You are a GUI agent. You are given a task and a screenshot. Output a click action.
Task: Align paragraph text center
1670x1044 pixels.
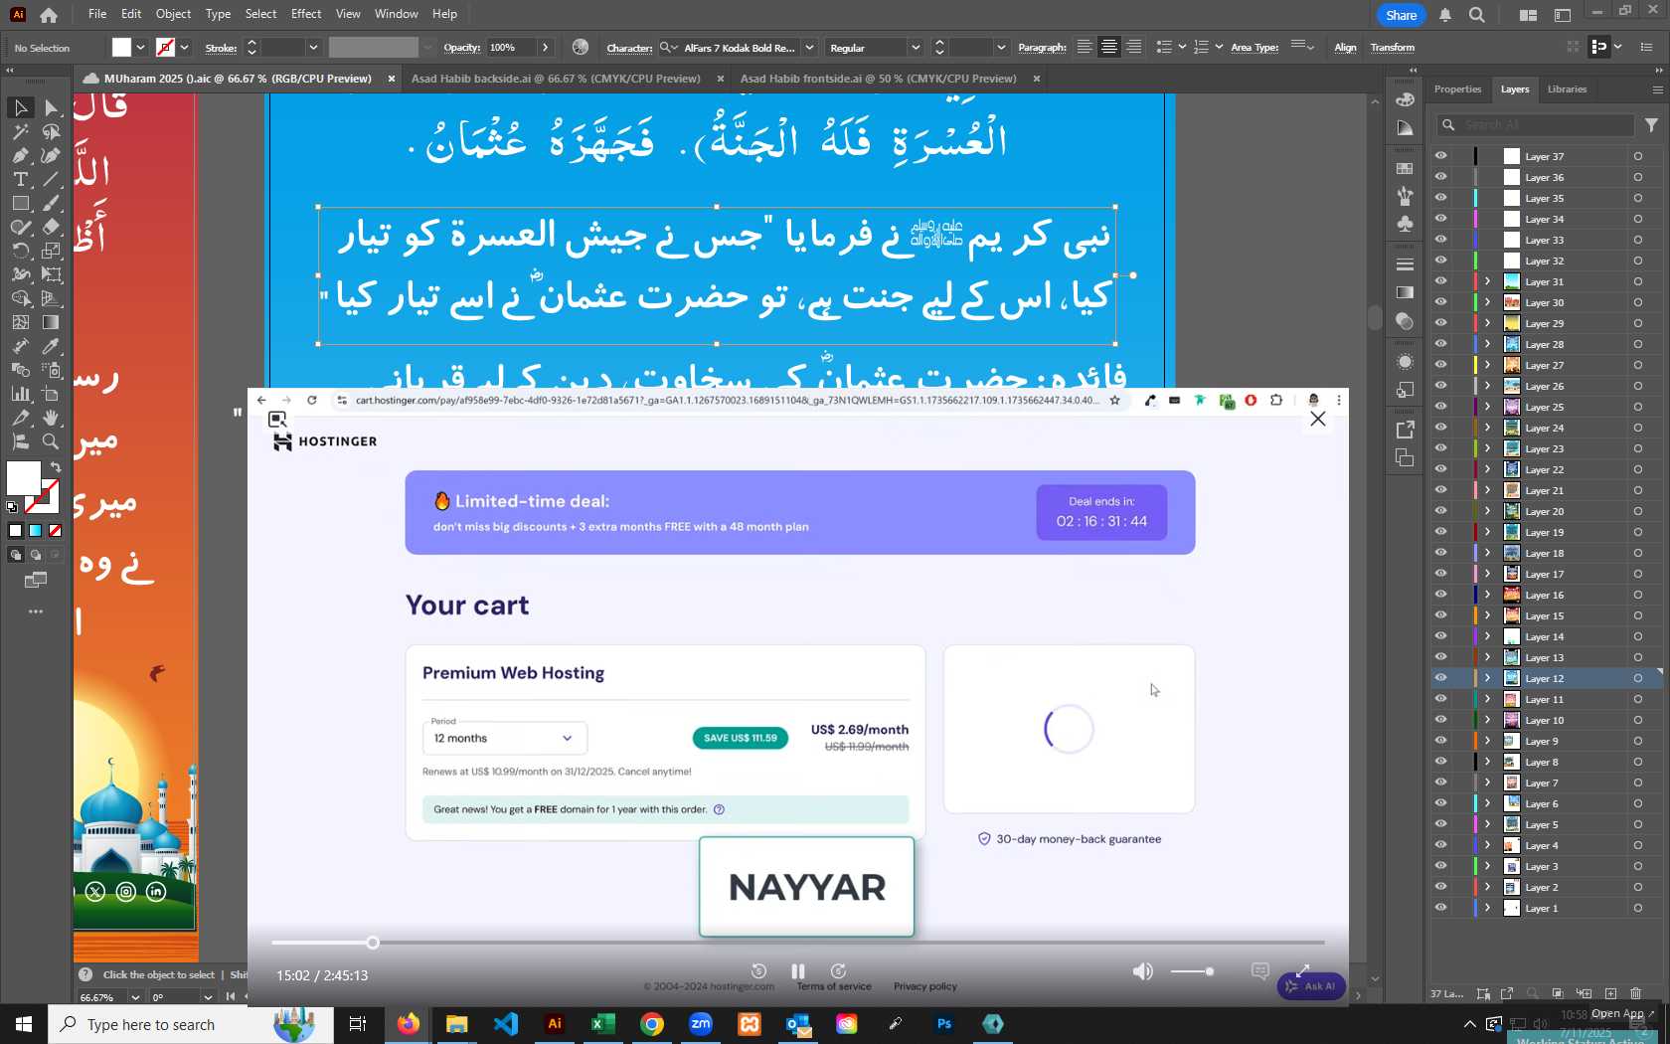[1108, 47]
